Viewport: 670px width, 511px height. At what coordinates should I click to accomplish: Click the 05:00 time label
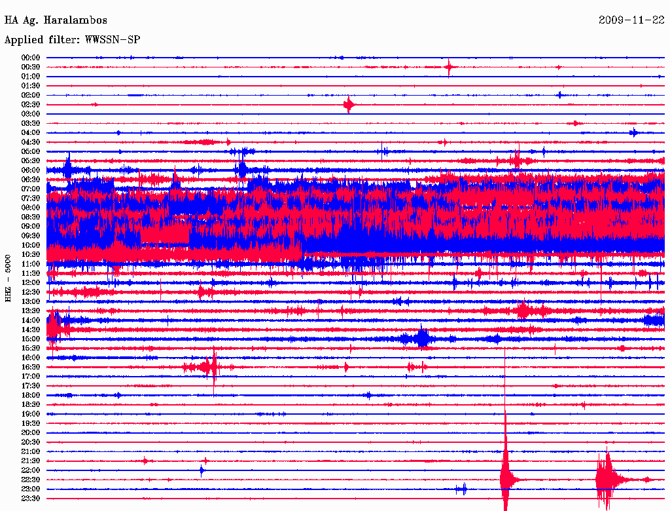[x=31, y=151]
